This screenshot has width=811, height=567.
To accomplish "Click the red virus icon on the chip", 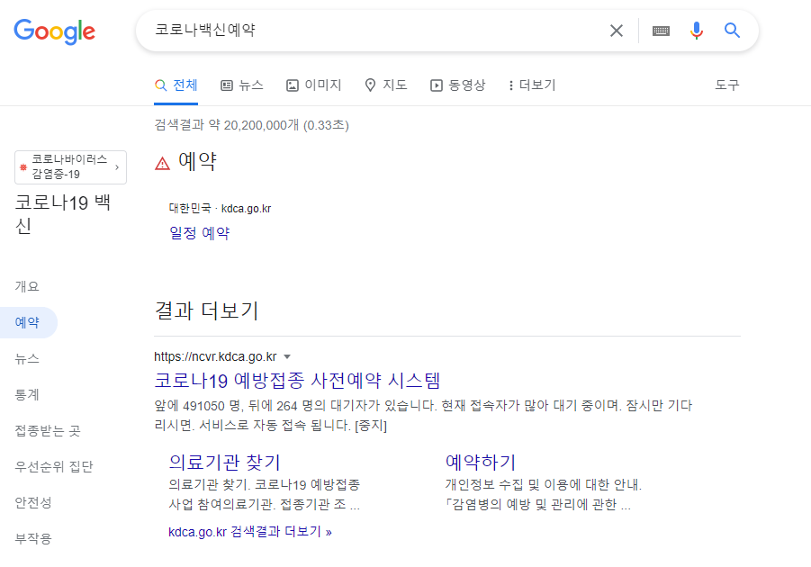I will 23,167.
